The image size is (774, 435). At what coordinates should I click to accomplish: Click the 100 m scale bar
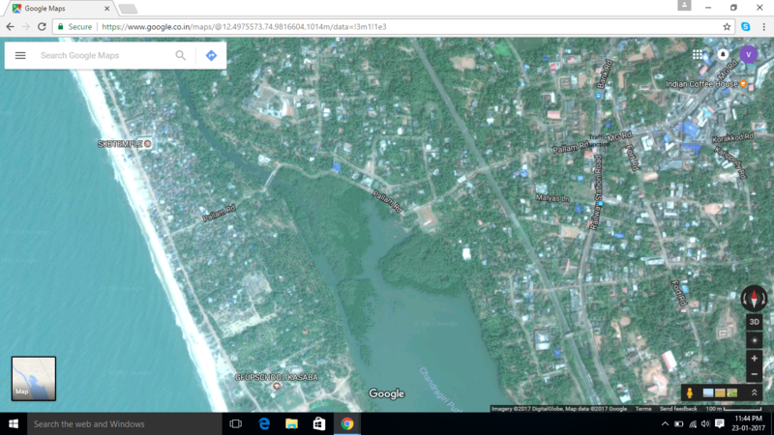coord(733,409)
